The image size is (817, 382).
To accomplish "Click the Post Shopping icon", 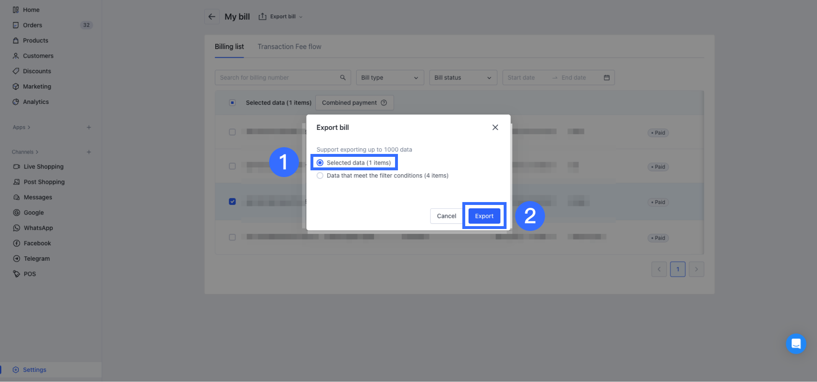I will pos(17,182).
